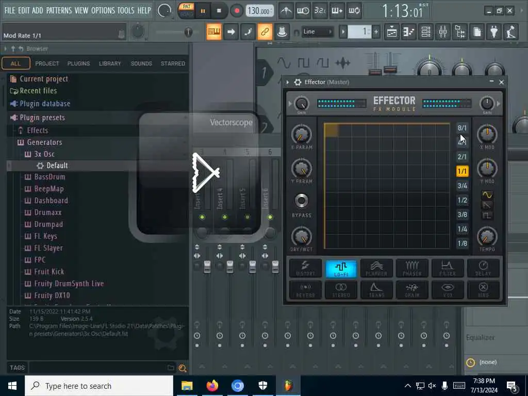Open Effector plugin options gear icon

tap(298, 82)
